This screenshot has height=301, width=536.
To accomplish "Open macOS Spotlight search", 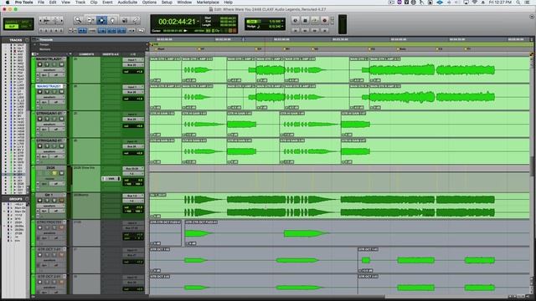I will point(518,3).
